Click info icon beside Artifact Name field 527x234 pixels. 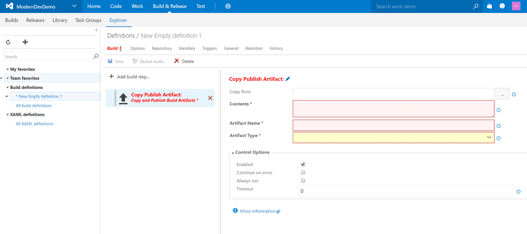pos(498,126)
